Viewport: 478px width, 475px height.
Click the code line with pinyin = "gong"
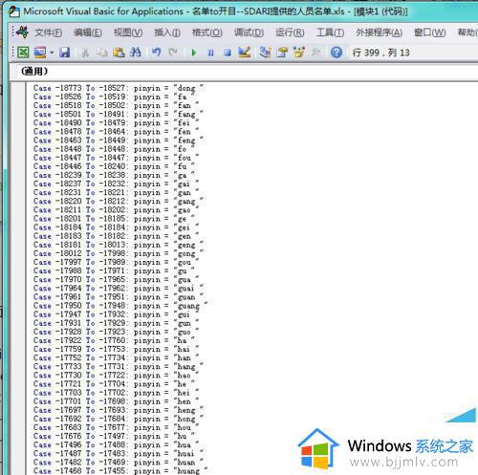[x=119, y=253]
